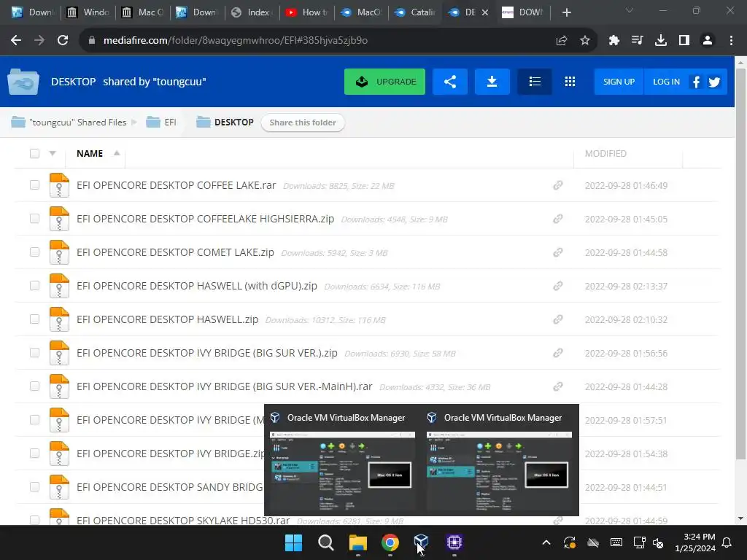
Task: Bookmark this page with star icon
Action: pos(585,41)
